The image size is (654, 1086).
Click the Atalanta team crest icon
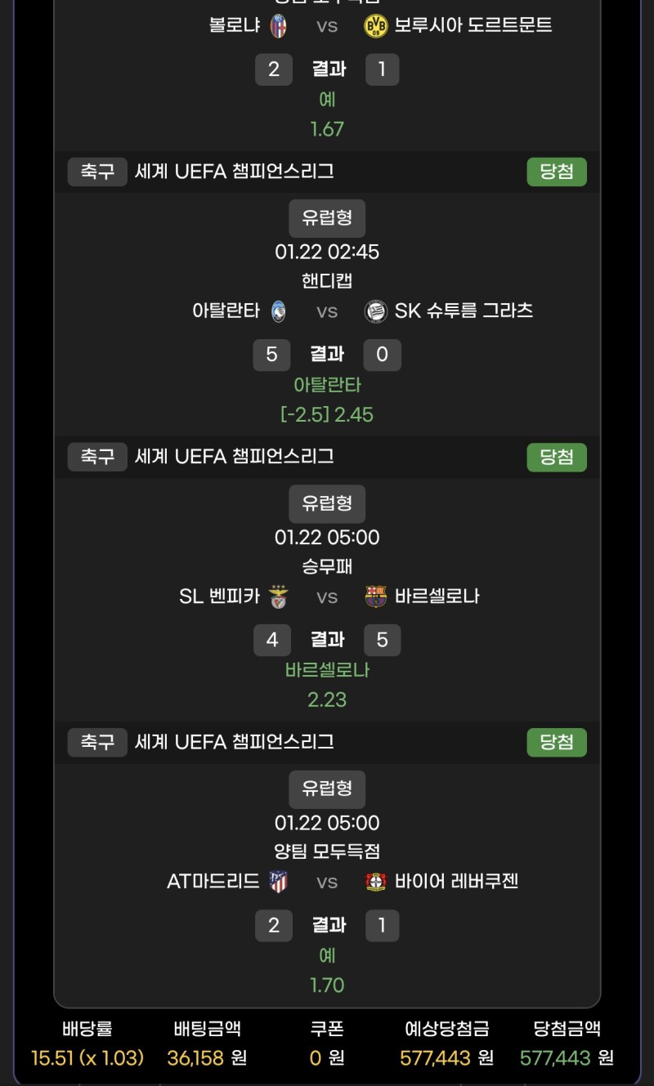point(279,311)
